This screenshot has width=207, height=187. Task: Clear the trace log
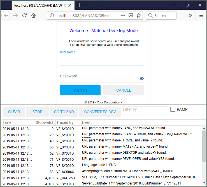click(x=14, y=112)
